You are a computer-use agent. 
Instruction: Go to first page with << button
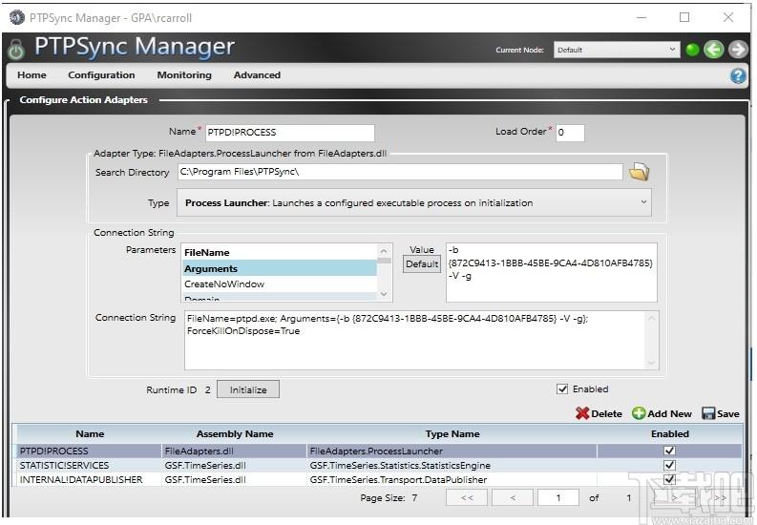click(467, 497)
